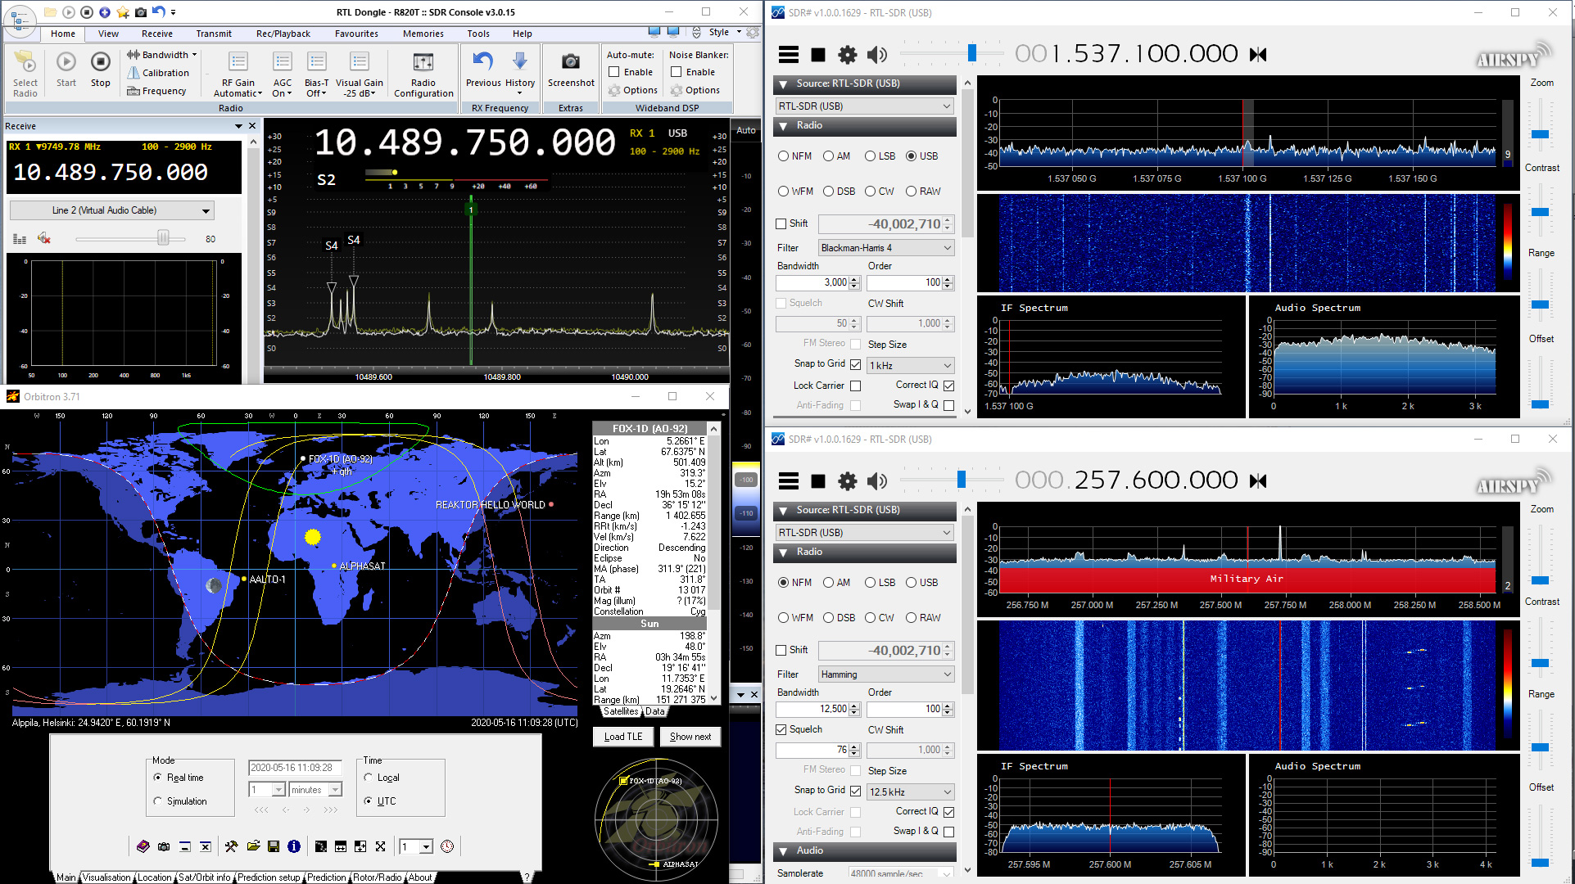
Task: Open Auto-mute Options in SDR Console
Action: pos(633,91)
